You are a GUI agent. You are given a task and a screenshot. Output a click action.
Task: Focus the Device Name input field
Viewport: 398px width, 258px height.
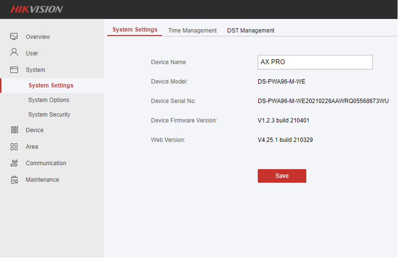click(315, 62)
